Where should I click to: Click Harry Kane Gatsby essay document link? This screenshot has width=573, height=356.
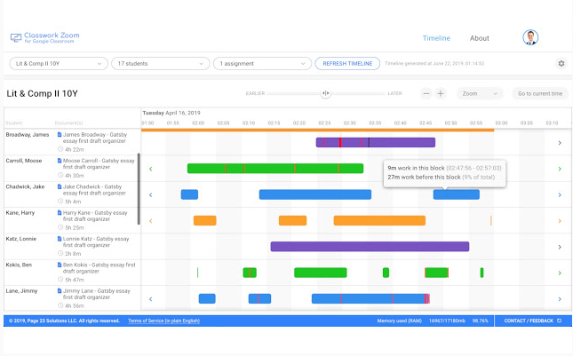(x=95, y=216)
